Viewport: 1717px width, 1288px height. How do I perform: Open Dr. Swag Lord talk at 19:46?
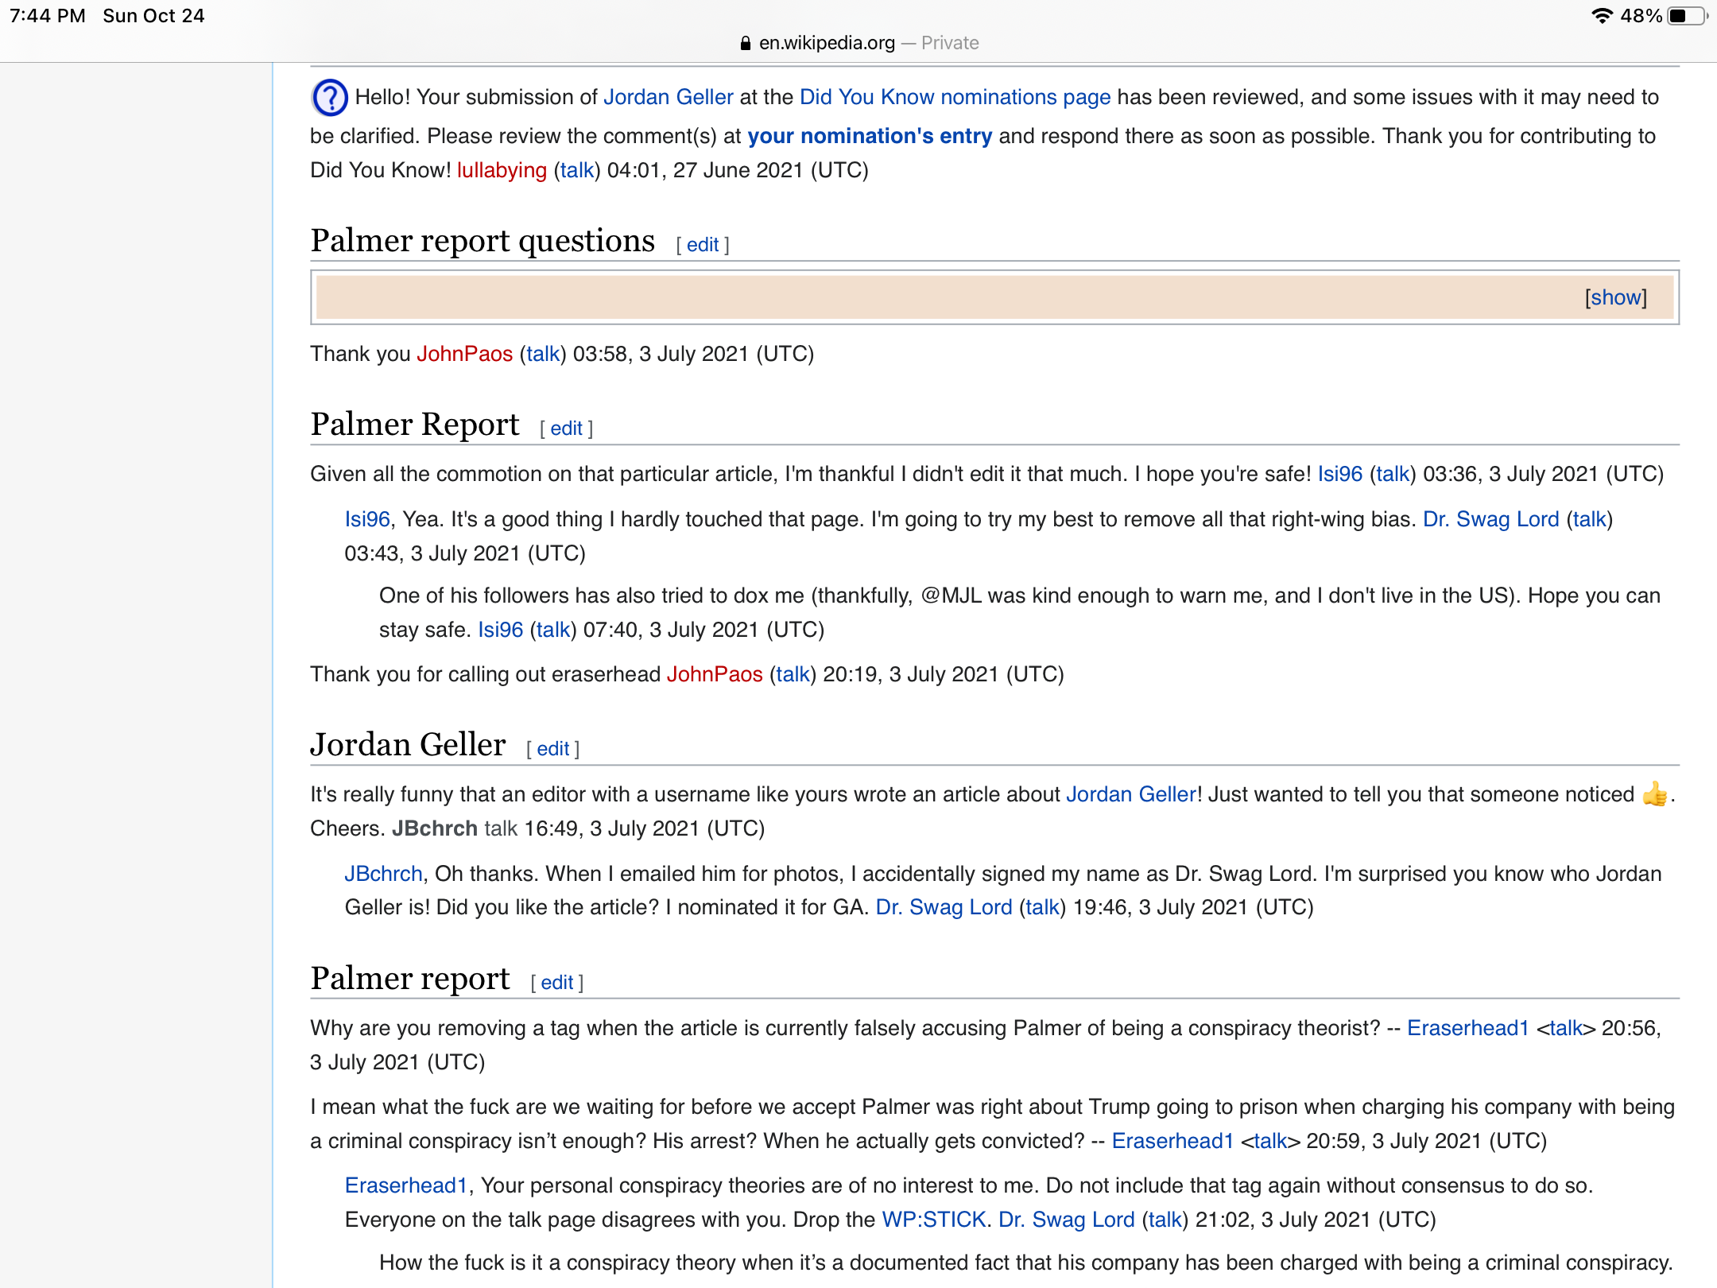[1043, 907]
